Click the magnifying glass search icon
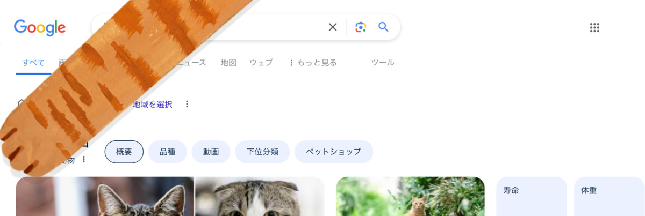Viewport: 645px width, 216px height. point(383,27)
